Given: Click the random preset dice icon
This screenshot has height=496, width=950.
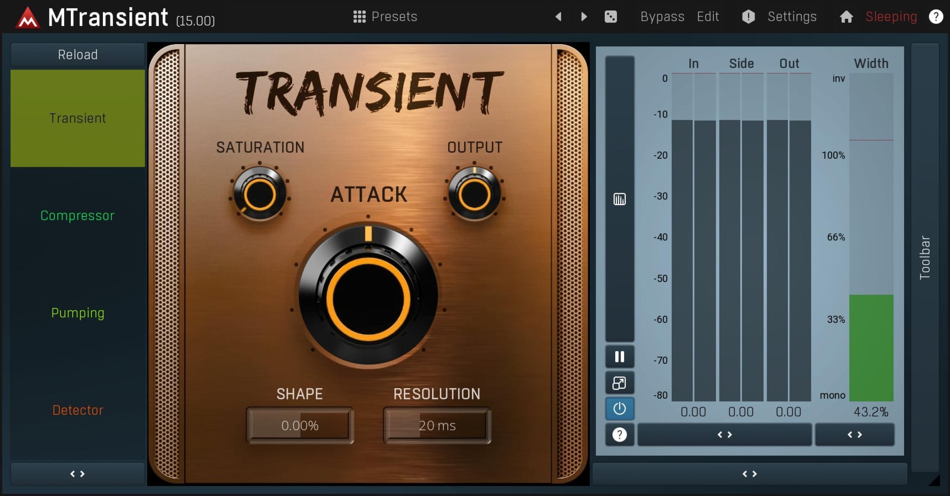Looking at the screenshot, I should (x=611, y=16).
